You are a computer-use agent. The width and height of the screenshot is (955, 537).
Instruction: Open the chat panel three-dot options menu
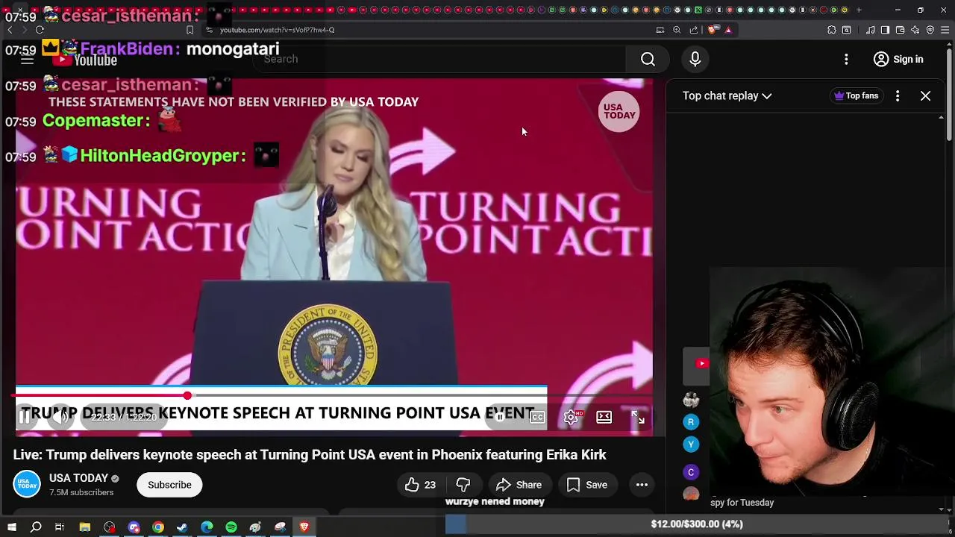point(898,95)
